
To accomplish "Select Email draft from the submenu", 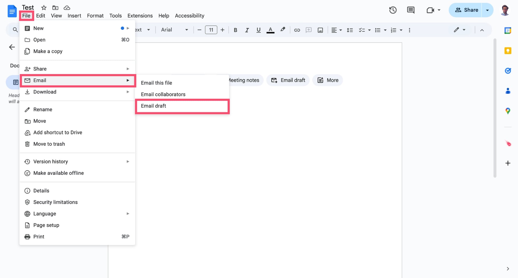I will tap(182, 106).
